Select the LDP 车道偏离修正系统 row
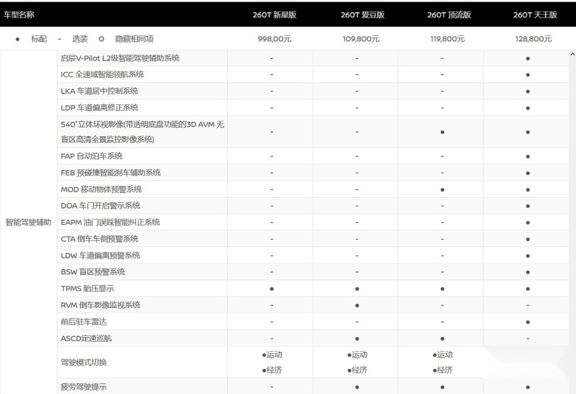The width and height of the screenshot is (576, 394). tap(313, 108)
